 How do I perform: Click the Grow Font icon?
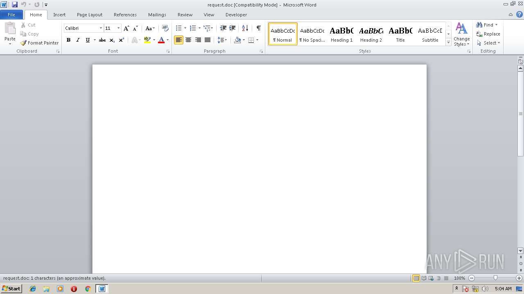126,28
